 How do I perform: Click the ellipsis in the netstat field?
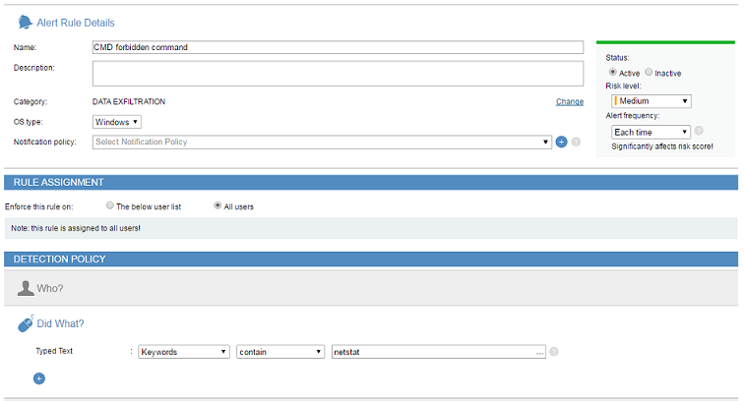coord(539,352)
